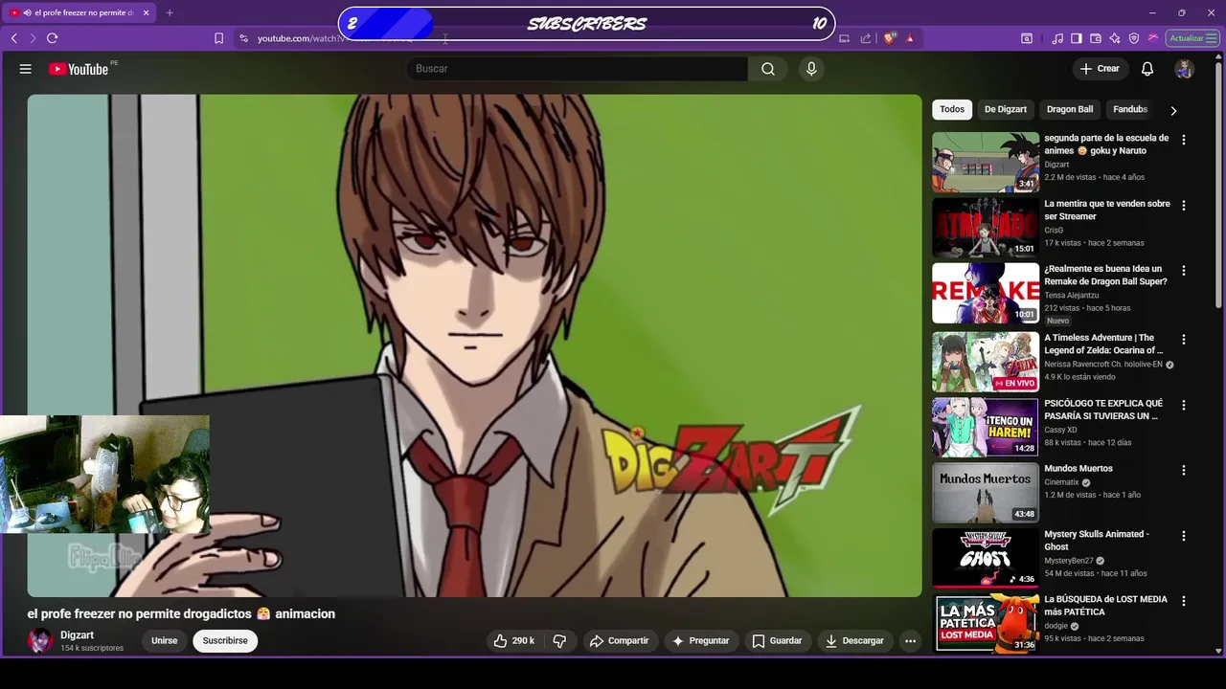The image size is (1226, 689).
Task: Click the 'Actualizar' browser update button
Action: click(x=1192, y=38)
